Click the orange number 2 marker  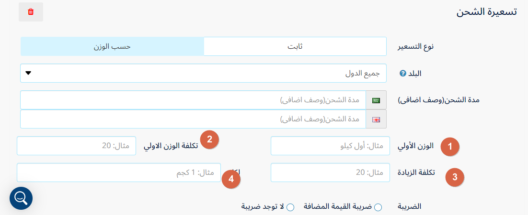point(209,140)
